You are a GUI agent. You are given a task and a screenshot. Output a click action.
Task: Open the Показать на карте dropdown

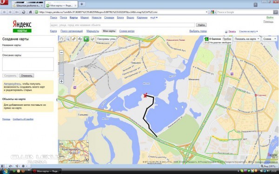tap(247, 39)
